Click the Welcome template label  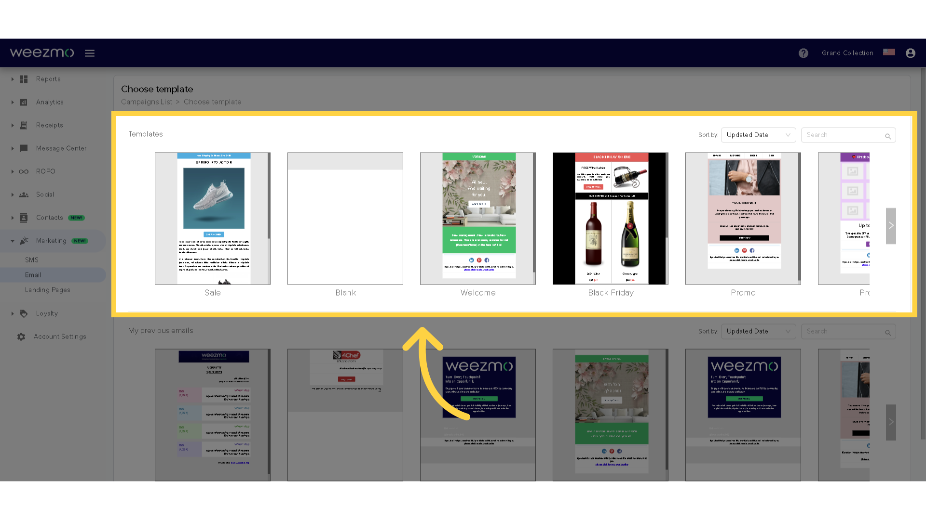[x=478, y=293]
